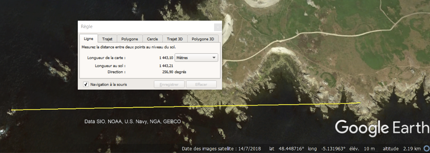The height and width of the screenshot is (153, 430).
Task: Click the direction value 256,90 degrés
Action: pos(174,72)
